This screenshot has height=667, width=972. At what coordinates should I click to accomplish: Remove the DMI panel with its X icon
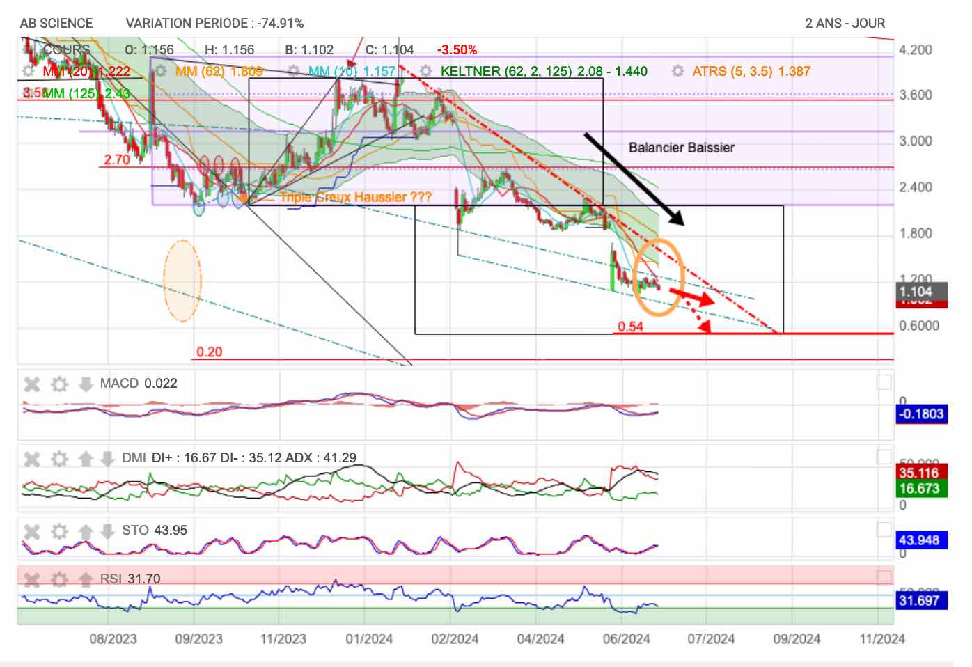pos(32,458)
